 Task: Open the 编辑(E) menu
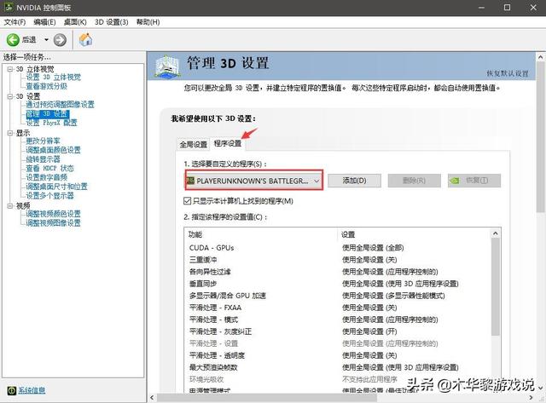[44, 22]
